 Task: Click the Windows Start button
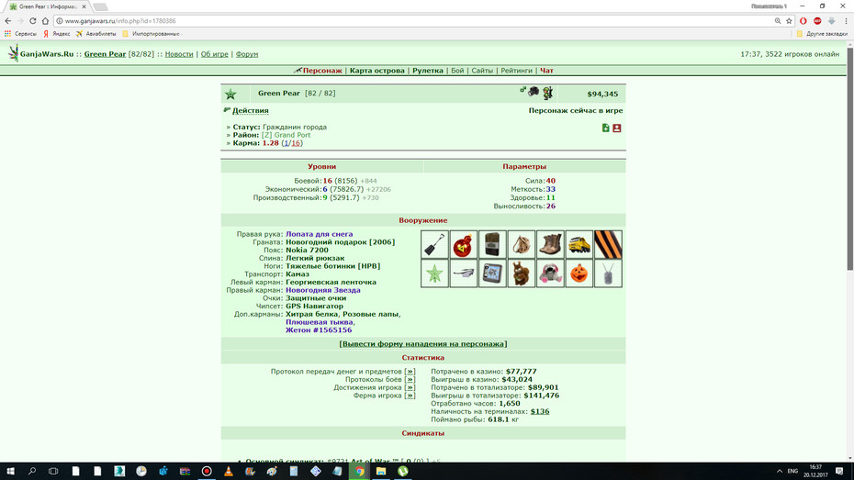click(x=10, y=472)
